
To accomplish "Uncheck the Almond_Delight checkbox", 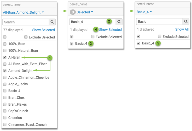I will pos(5,71).
